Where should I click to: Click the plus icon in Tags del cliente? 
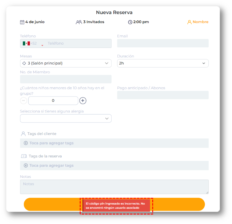[26, 143]
